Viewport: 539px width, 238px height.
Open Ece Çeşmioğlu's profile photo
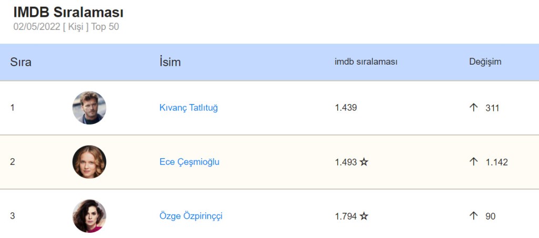(x=89, y=162)
